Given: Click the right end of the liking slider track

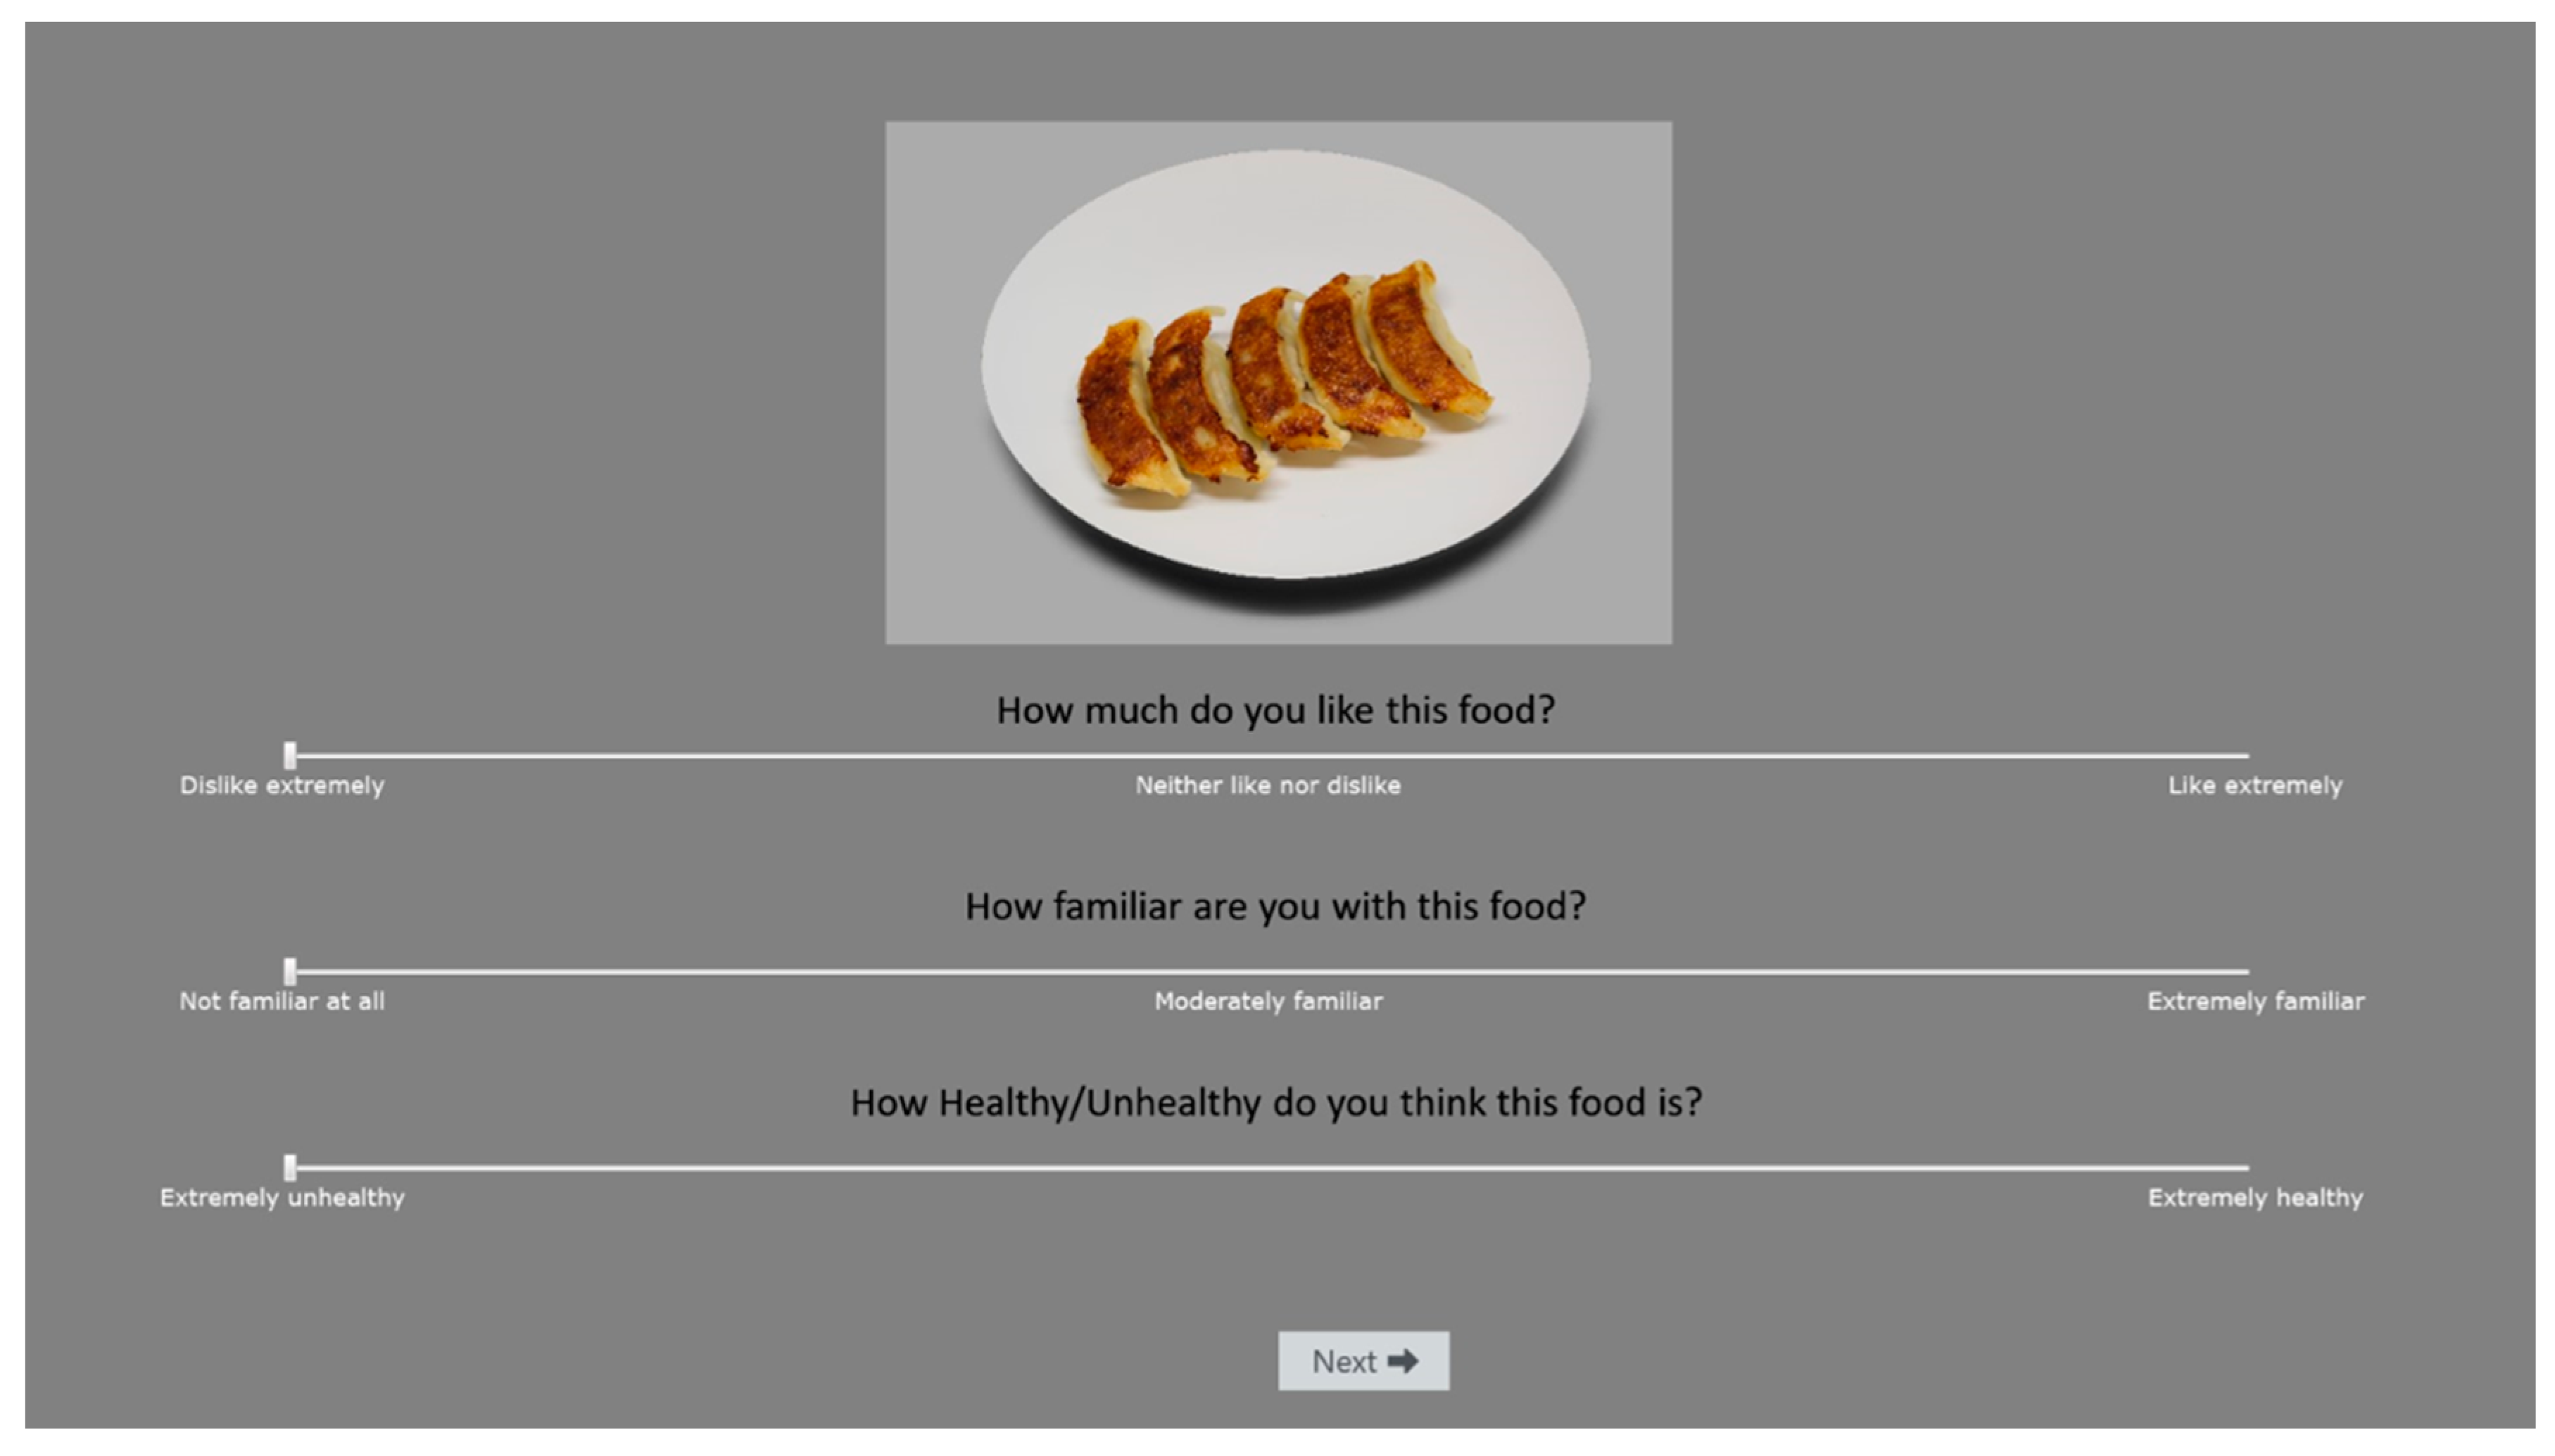Looking at the screenshot, I should click(2244, 756).
